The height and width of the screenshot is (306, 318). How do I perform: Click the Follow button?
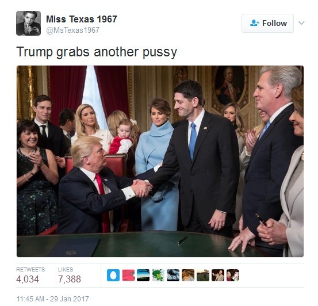pos(267,23)
